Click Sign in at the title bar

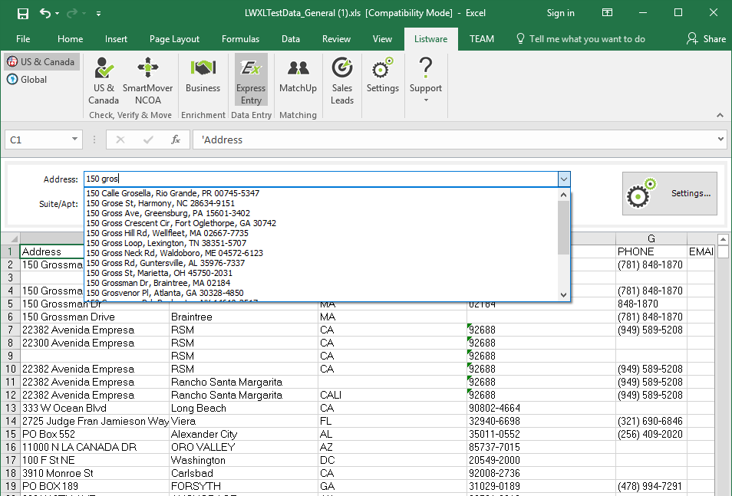(560, 13)
